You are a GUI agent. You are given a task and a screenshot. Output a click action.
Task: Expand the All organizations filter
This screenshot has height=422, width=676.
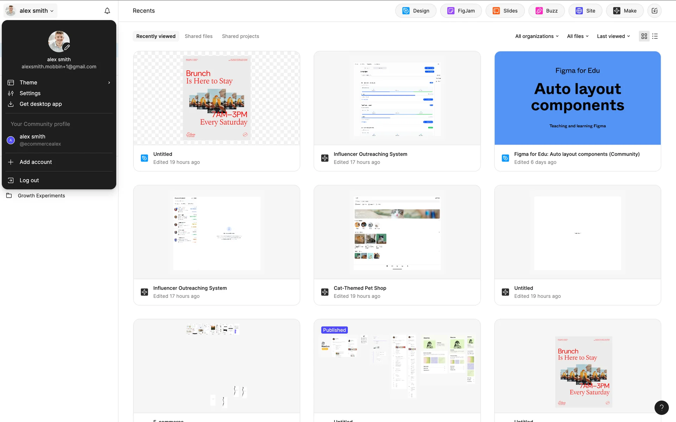tap(537, 36)
